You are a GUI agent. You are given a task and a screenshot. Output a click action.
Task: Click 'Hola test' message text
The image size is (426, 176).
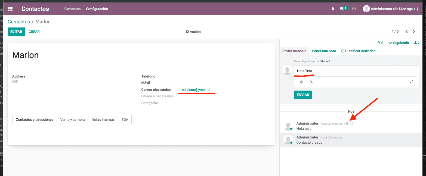pos(304,128)
